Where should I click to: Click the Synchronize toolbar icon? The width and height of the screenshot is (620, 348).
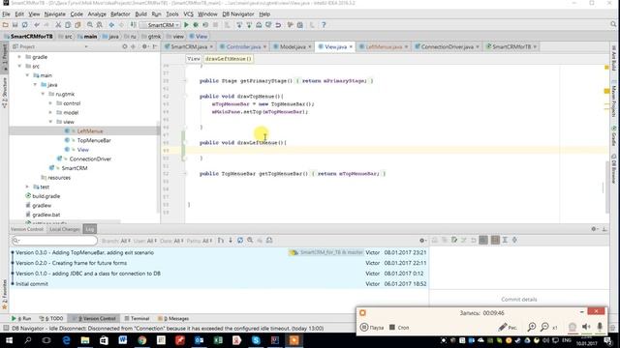pos(24,25)
